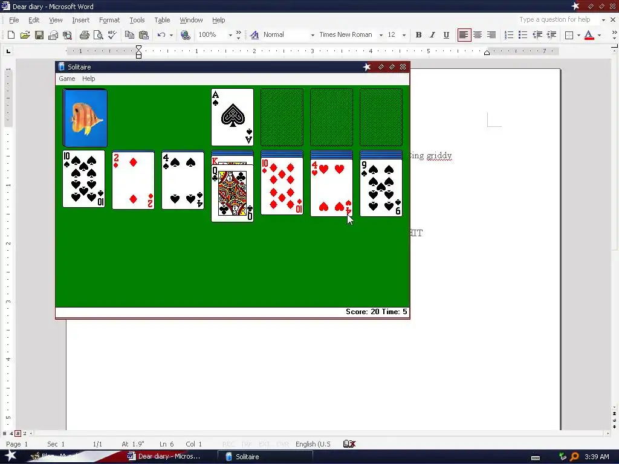Open the font size 12 dropdown
Viewport: 619px width, 464px height.
(x=404, y=35)
